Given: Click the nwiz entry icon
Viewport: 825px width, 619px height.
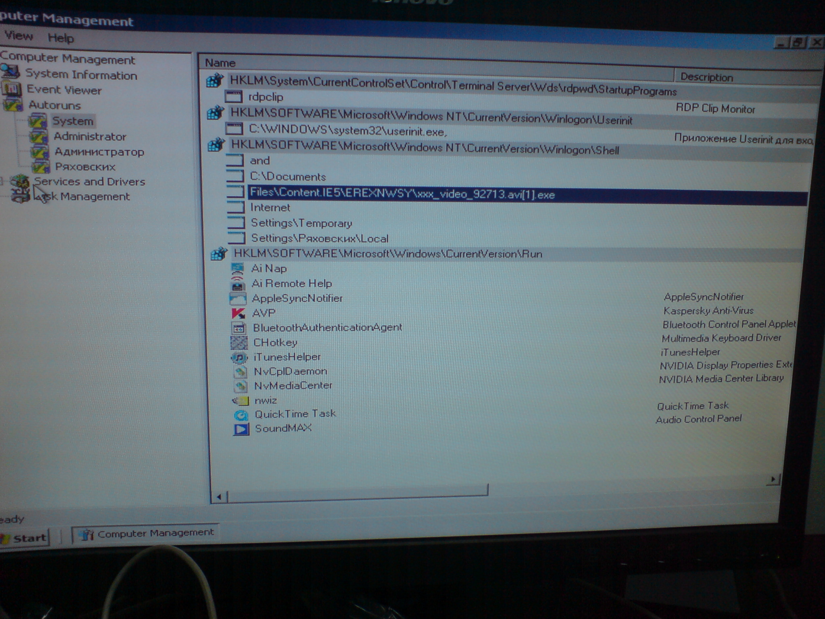Looking at the screenshot, I should click(240, 400).
